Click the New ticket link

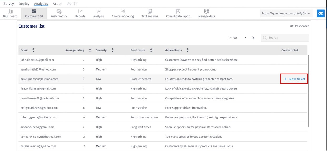(x=294, y=79)
